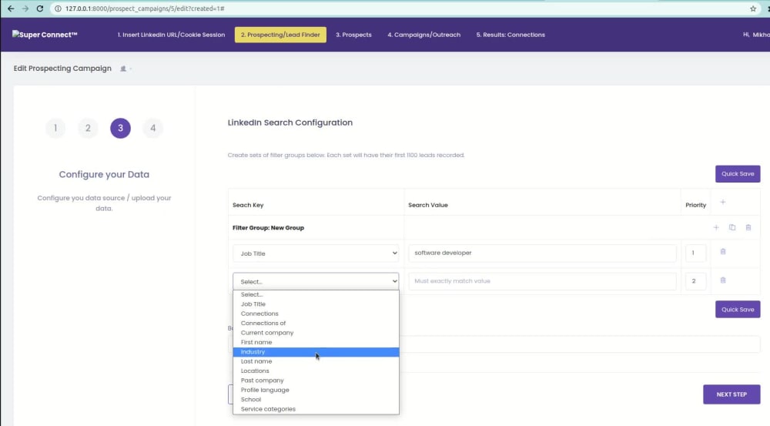Viewport: 770px width, 426px height.
Task: Go back in browser history
Action: pos(10,8)
